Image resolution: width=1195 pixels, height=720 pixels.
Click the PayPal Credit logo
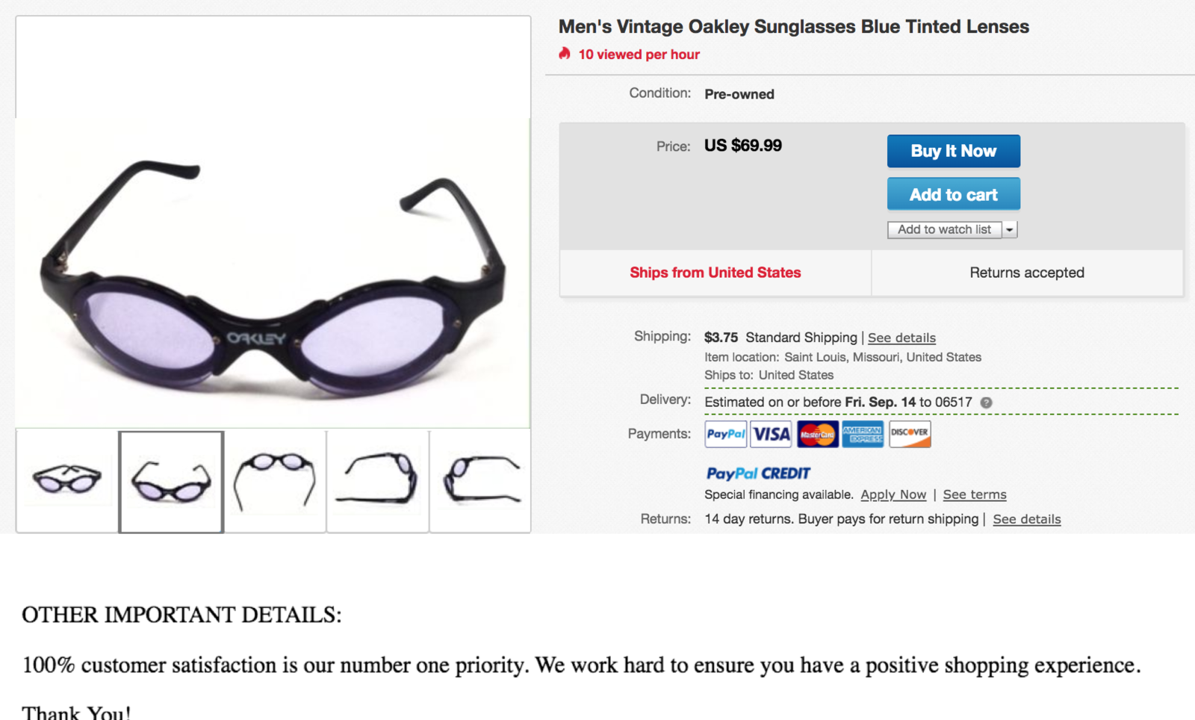coord(758,474)
